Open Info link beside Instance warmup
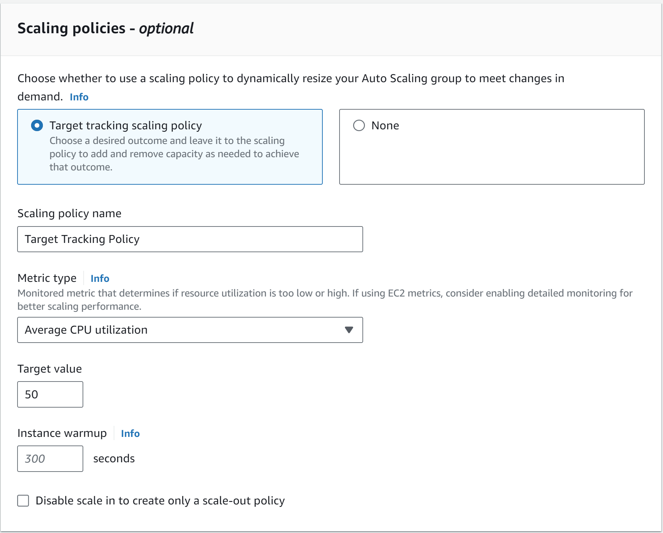 point(130,433)
